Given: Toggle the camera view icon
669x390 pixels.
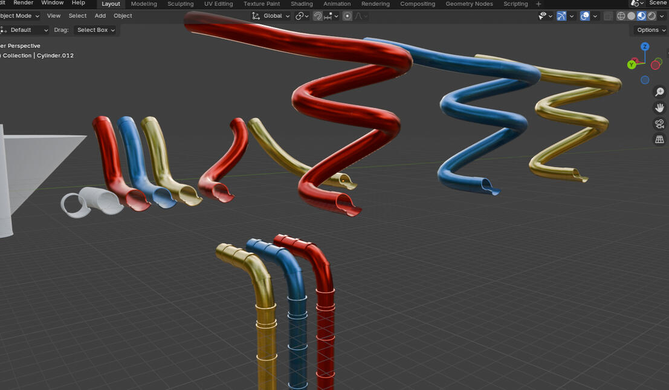Looking at the screenshot, I should (659, 124).
